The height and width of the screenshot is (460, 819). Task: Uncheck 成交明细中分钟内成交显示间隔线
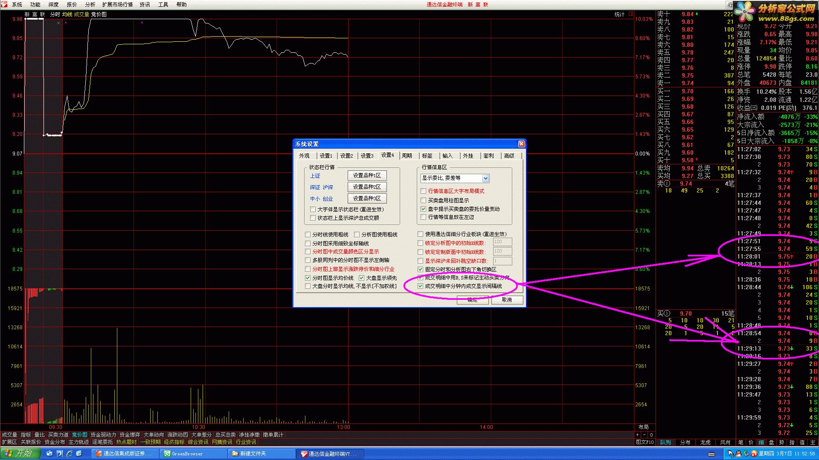(420, 286)
